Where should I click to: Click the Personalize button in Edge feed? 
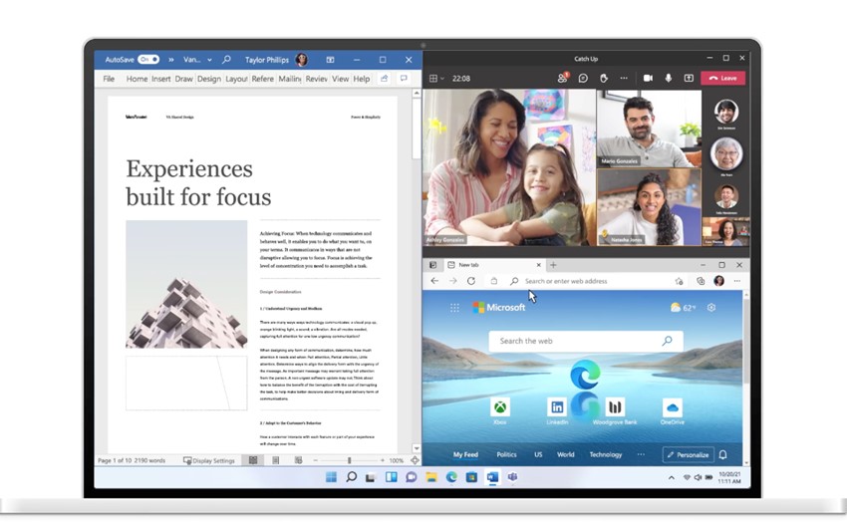tap(689, 455)
